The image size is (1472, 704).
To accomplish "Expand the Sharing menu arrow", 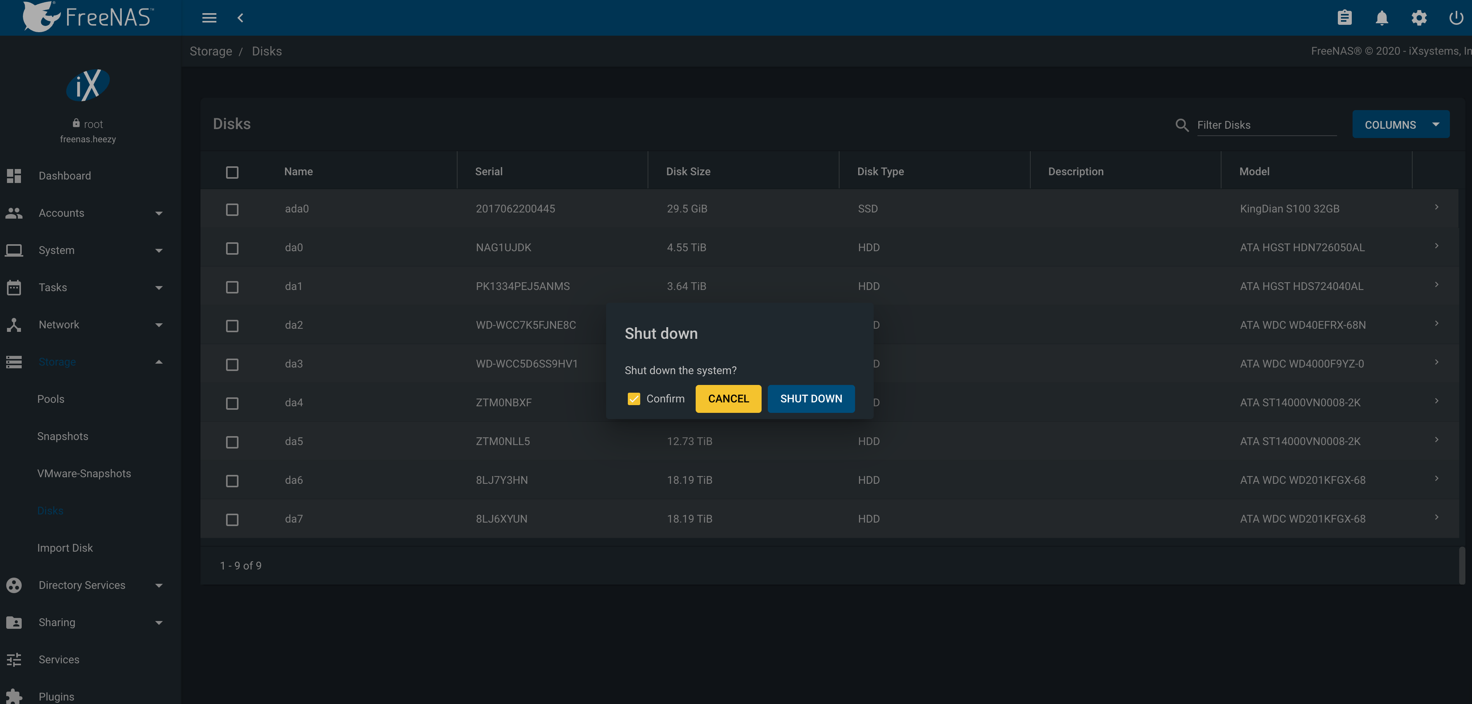I will pos(159,622).
